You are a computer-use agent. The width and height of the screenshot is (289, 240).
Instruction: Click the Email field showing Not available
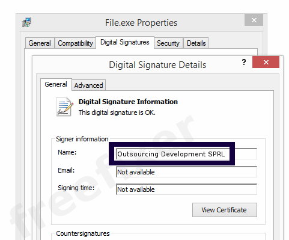[186, 172]
